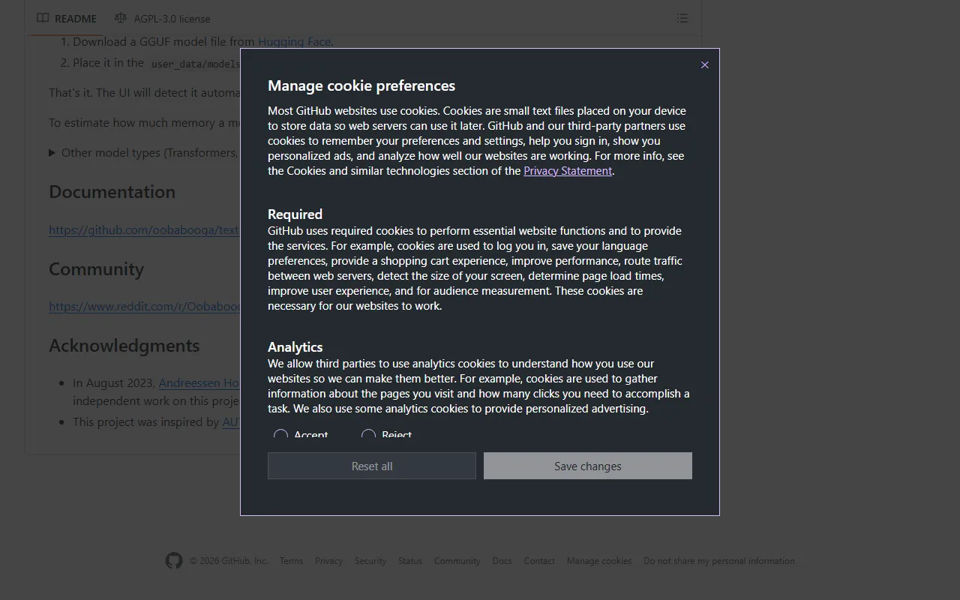Viewport: 960px width, 600px height.
Task: Click Manage cookies in the footer
Action: pyautogui.click(x=598, y=561)
